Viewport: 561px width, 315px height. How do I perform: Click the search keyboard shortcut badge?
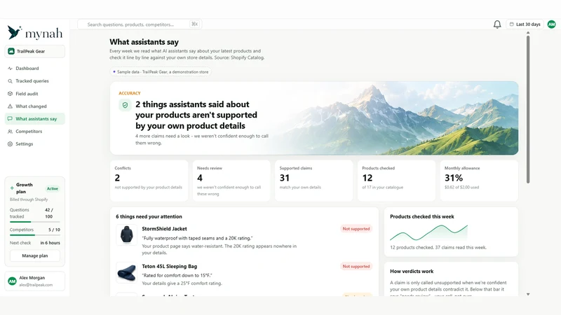tap(194, 24)
